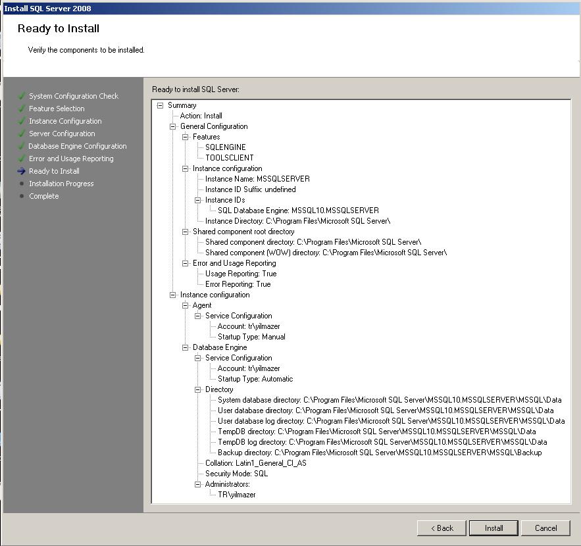Select the User database log directory row
Image resolution: width=581 pixels, height=546 pixels.
[391, 421]
